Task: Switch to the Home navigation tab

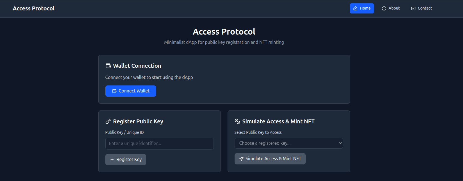Action: coord(362,8)
